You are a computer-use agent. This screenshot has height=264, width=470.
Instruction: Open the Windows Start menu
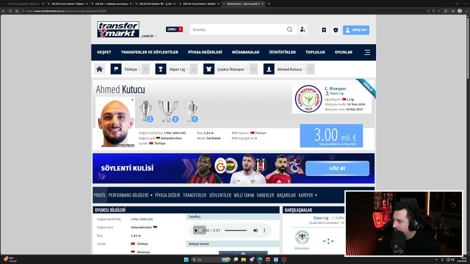186,260
